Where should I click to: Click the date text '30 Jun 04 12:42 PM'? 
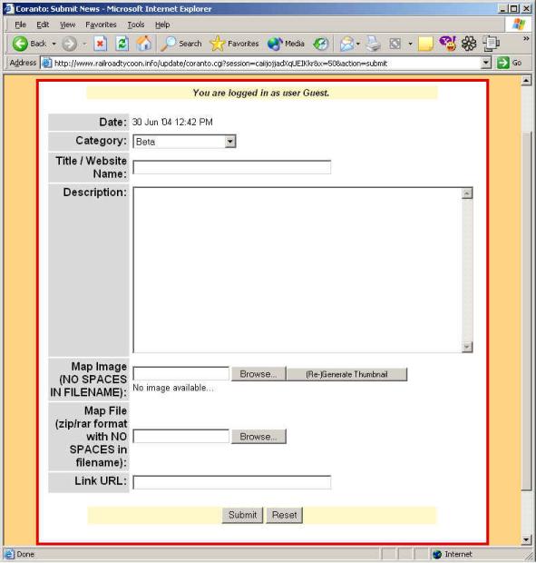pos(172,122)
